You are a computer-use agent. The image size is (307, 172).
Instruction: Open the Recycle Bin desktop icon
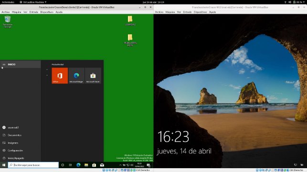pos(8,21)
